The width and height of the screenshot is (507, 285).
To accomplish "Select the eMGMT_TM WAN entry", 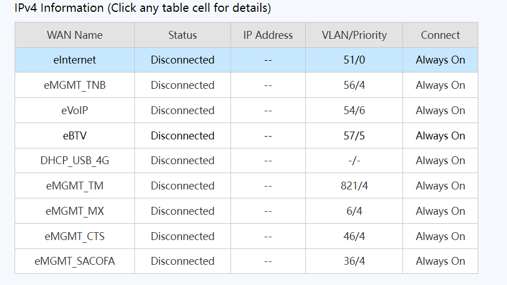I will point(75,186).
